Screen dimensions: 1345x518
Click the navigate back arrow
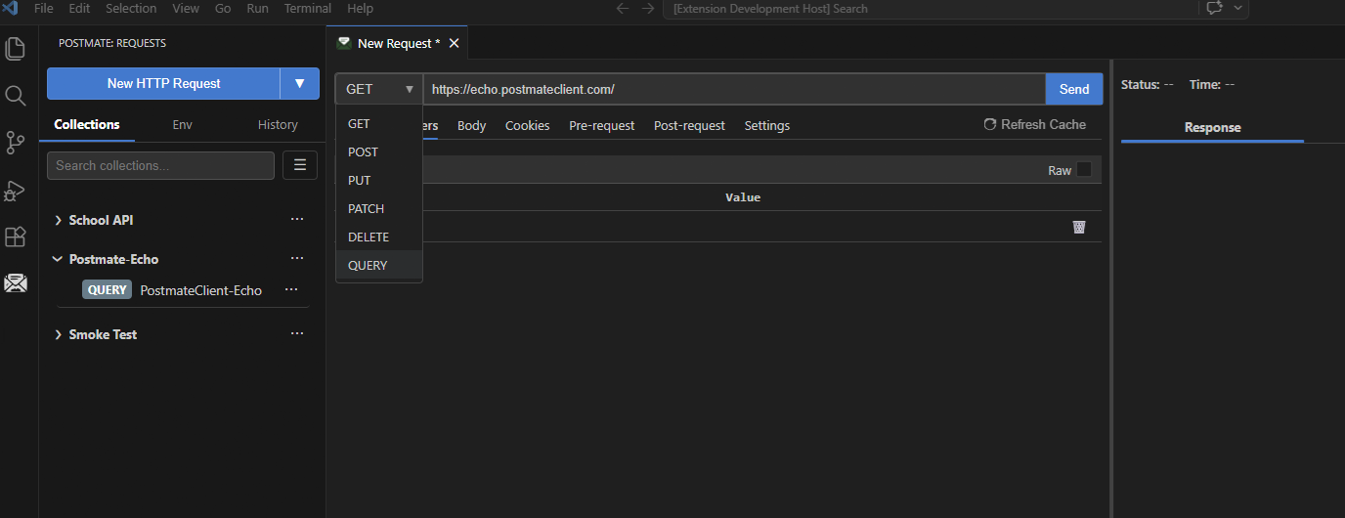[x=623, y=8]
